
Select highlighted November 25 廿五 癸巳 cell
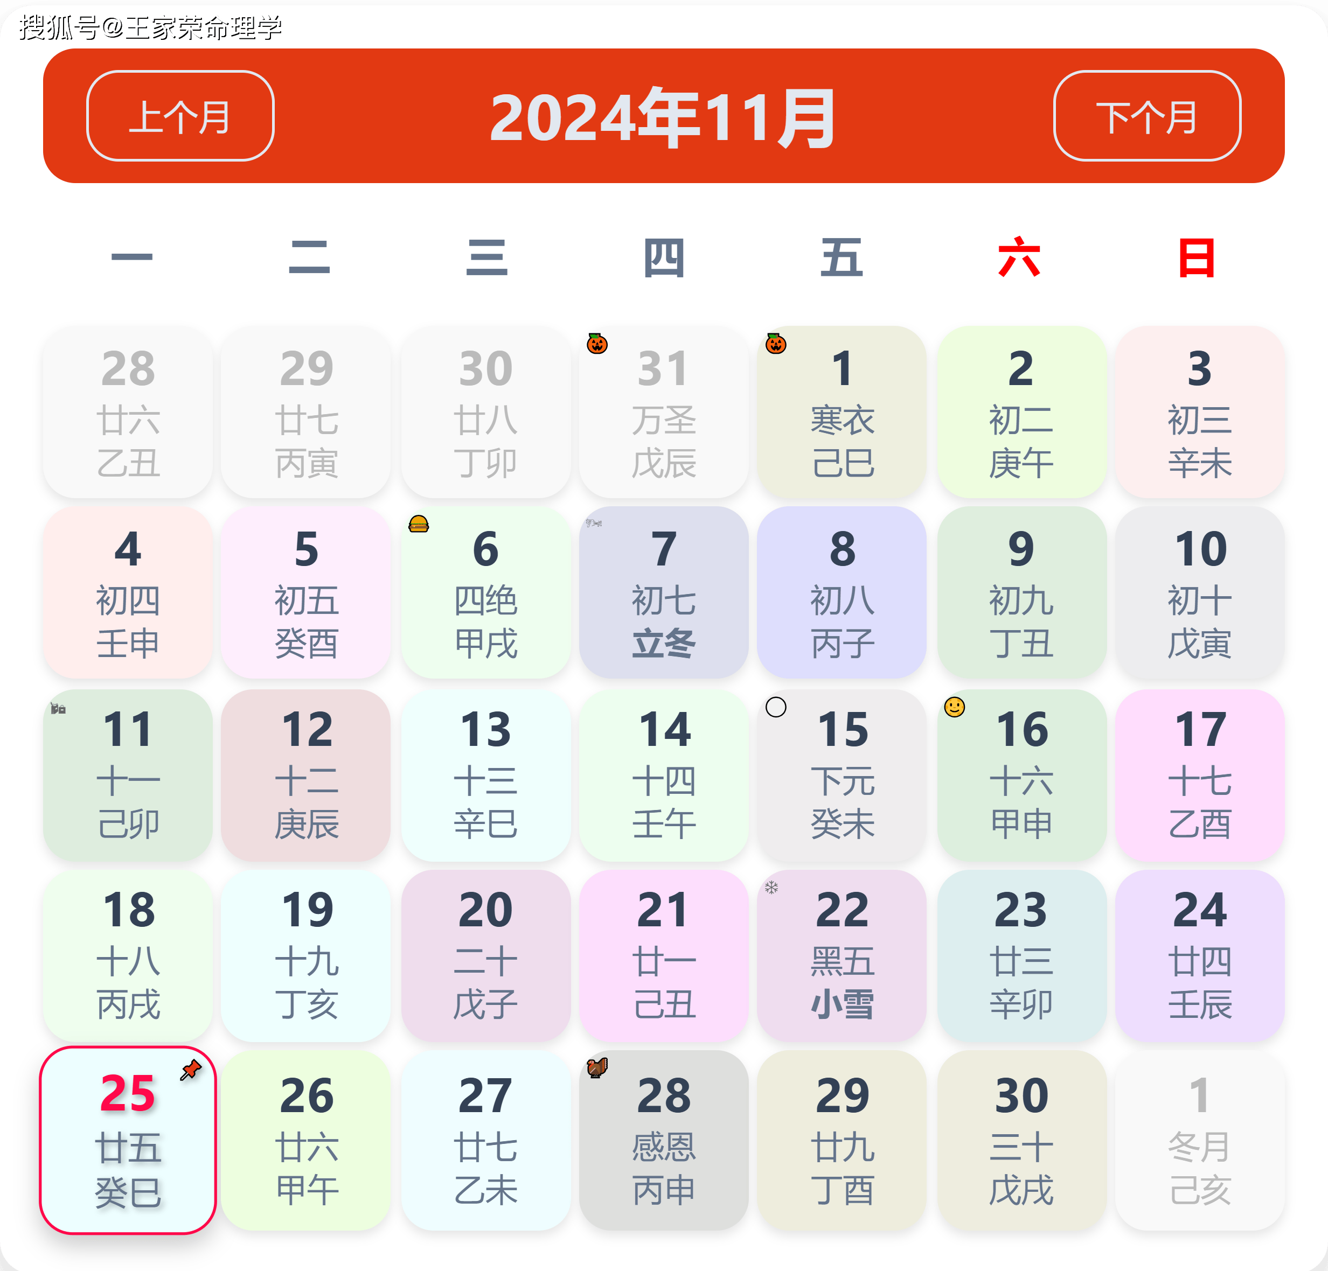point(128,1140)
